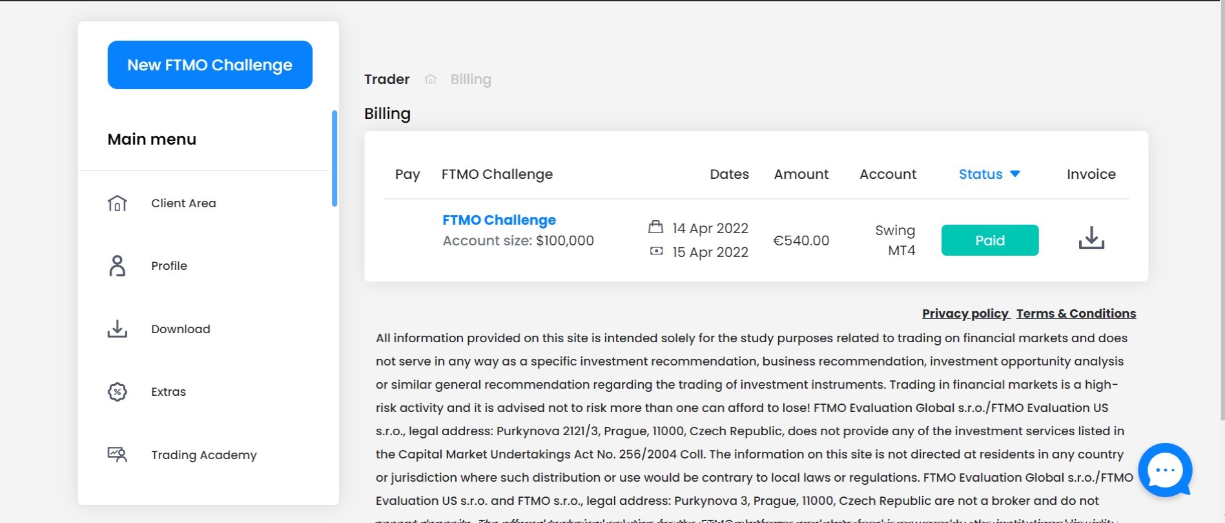1225x523 pixels.
Task: Download the invoice for the FTMO Challenge
Action: [x=1091, y=238]
